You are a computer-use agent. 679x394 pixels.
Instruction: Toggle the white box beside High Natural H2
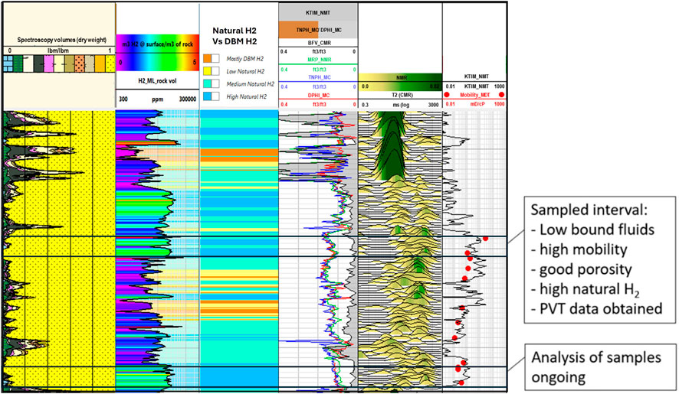215,96
